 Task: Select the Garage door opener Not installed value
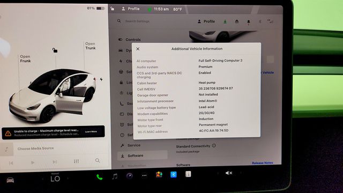208,94
